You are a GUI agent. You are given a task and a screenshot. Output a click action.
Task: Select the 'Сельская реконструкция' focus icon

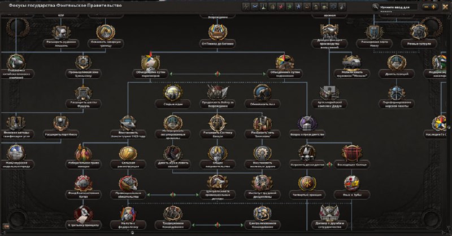(128, 153)
